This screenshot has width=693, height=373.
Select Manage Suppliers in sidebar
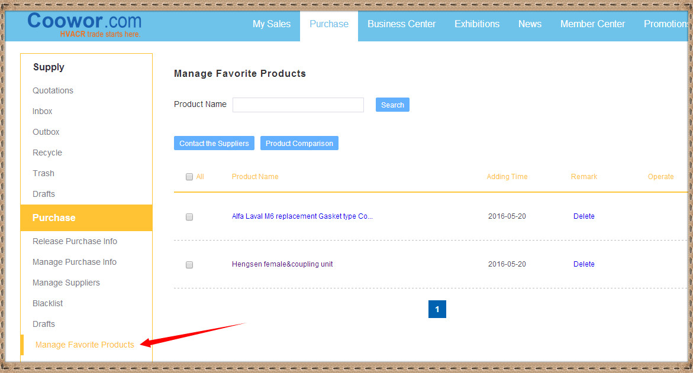[x=66, y=283]
